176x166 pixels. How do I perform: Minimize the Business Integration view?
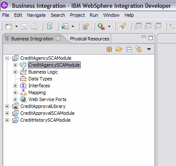144,37
